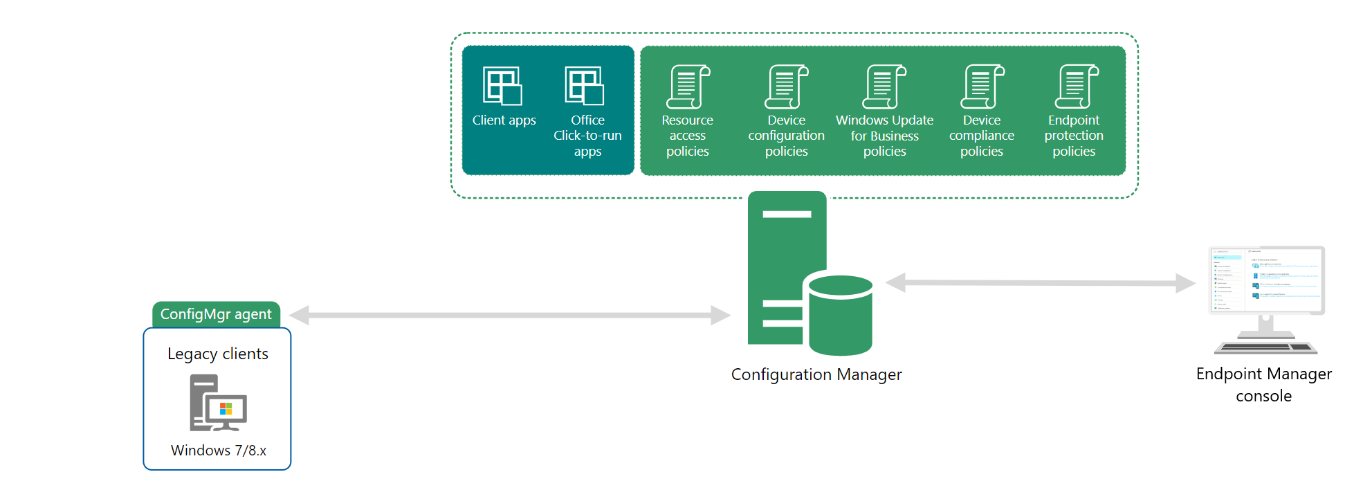Click the "Endpoint Manager console" caption
Screen dimensions: 1354x490
pos(1264,385)
